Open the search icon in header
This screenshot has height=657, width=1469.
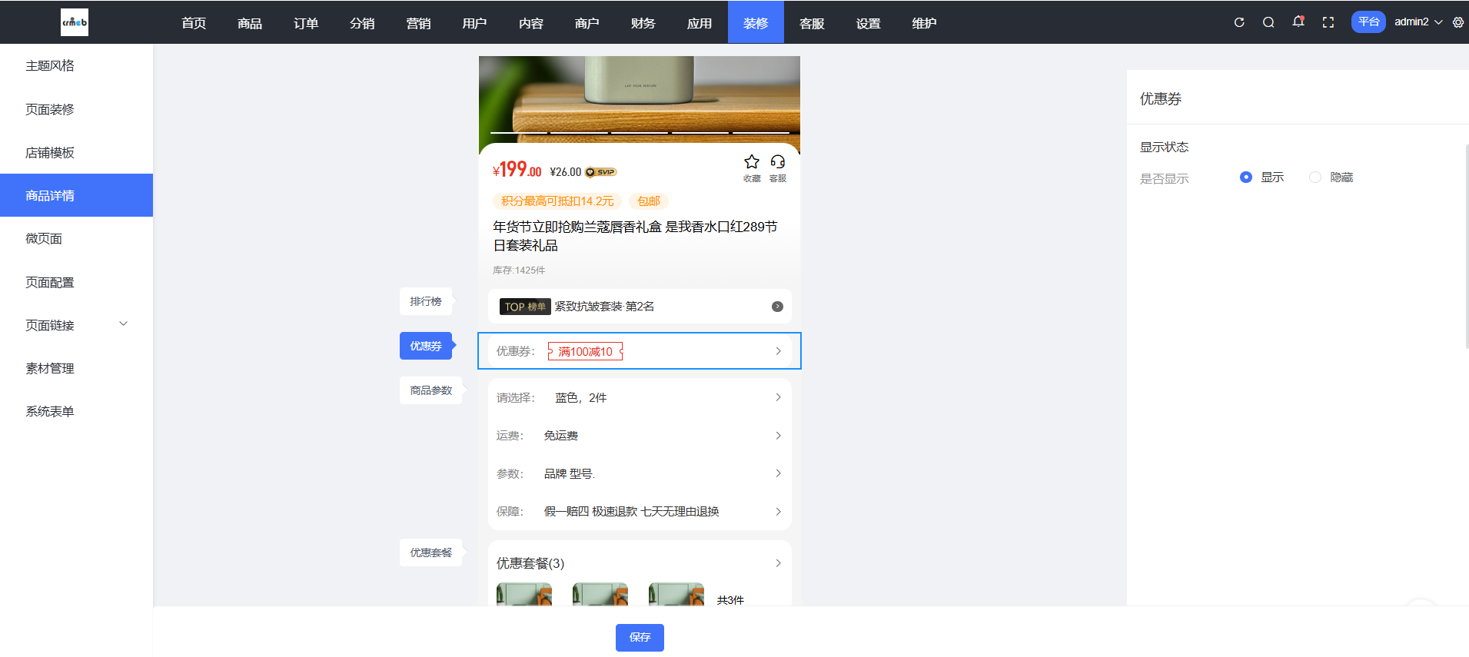click(x=1268, y=22)
